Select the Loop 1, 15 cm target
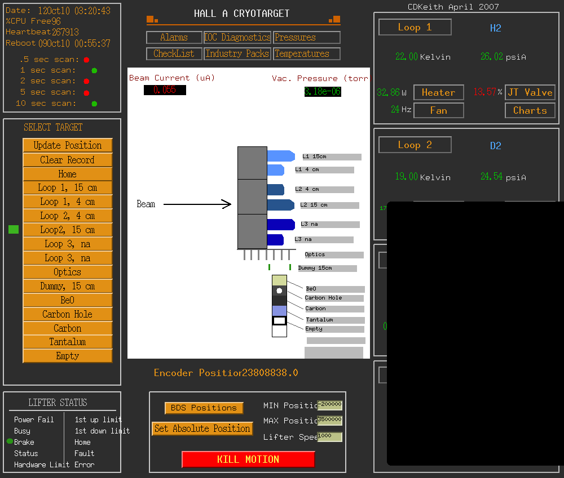The image size is (564, 478). pyautogui.click(x=68, y=188)
